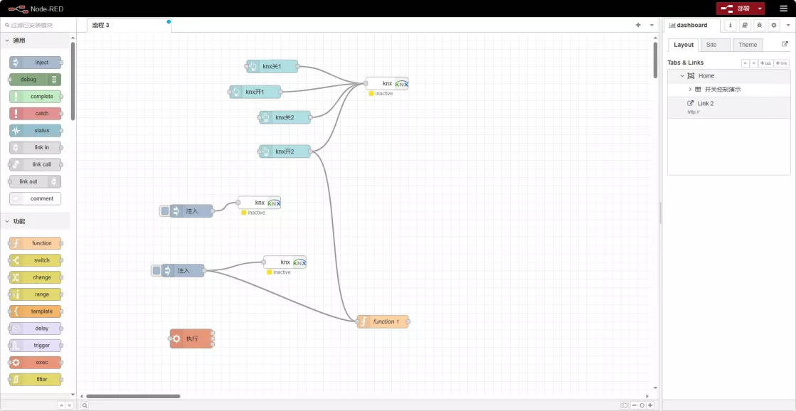Image resolution: width=796 pixels, height=411 pixels.
Task: Open the configuration nodes gear icon
Action: point(774,26)
